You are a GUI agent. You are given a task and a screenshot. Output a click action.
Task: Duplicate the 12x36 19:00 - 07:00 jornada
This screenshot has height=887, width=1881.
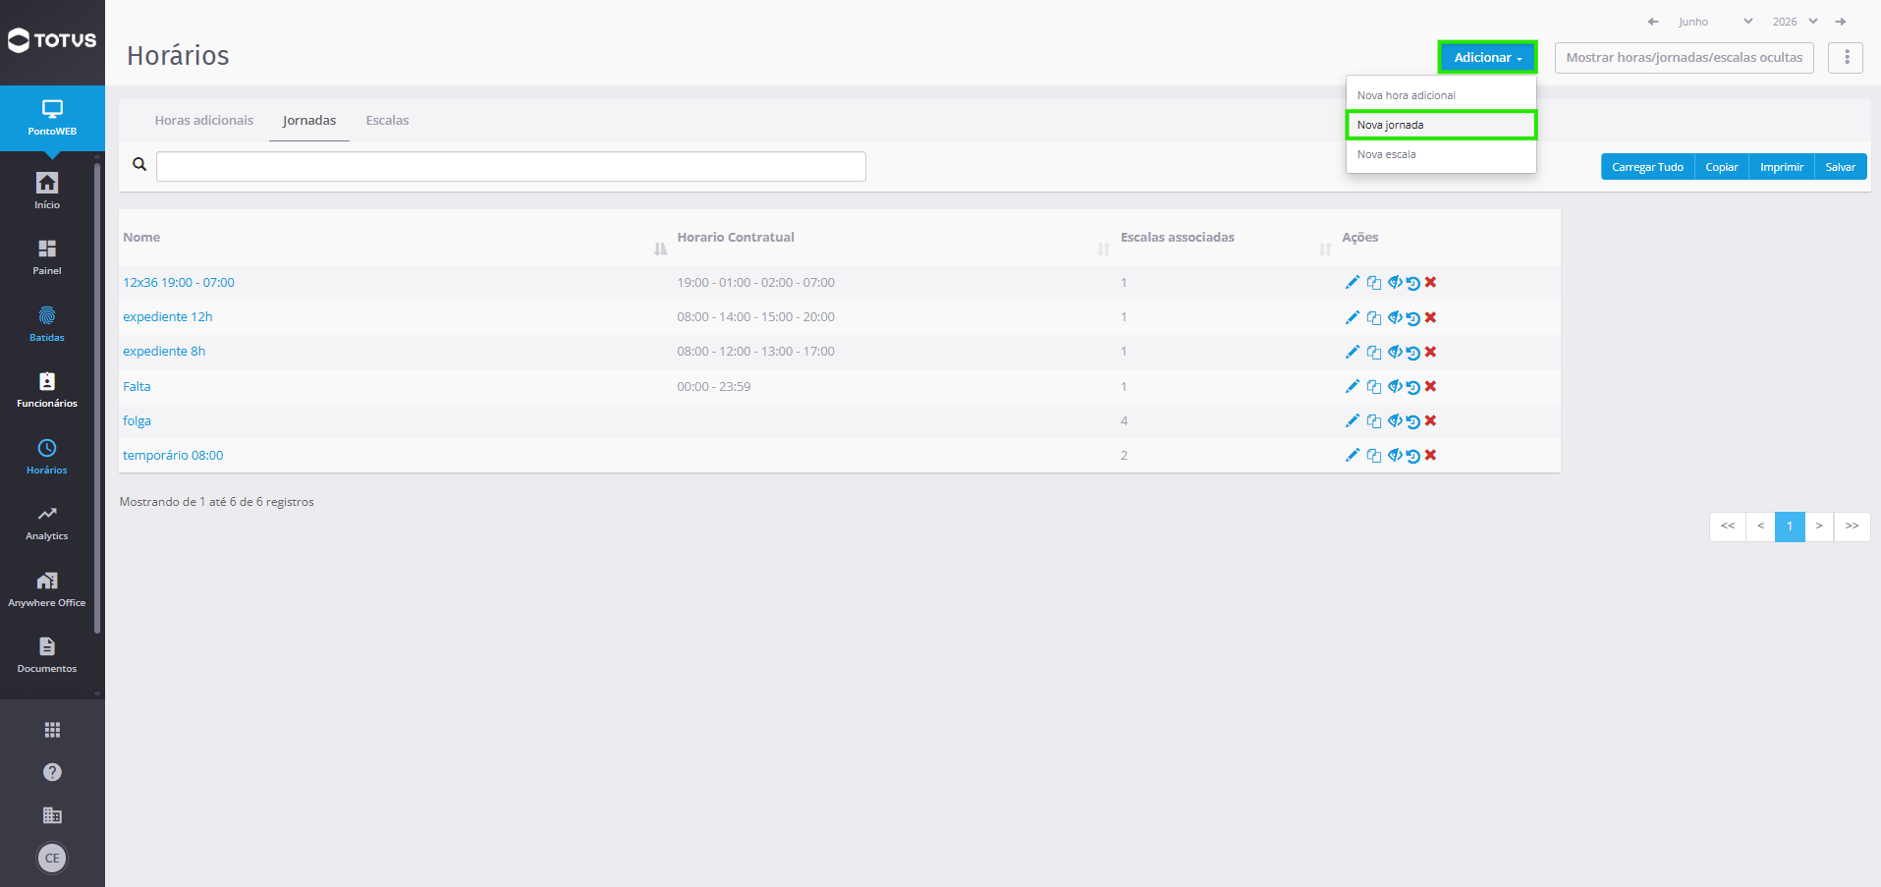point(1374,283)
